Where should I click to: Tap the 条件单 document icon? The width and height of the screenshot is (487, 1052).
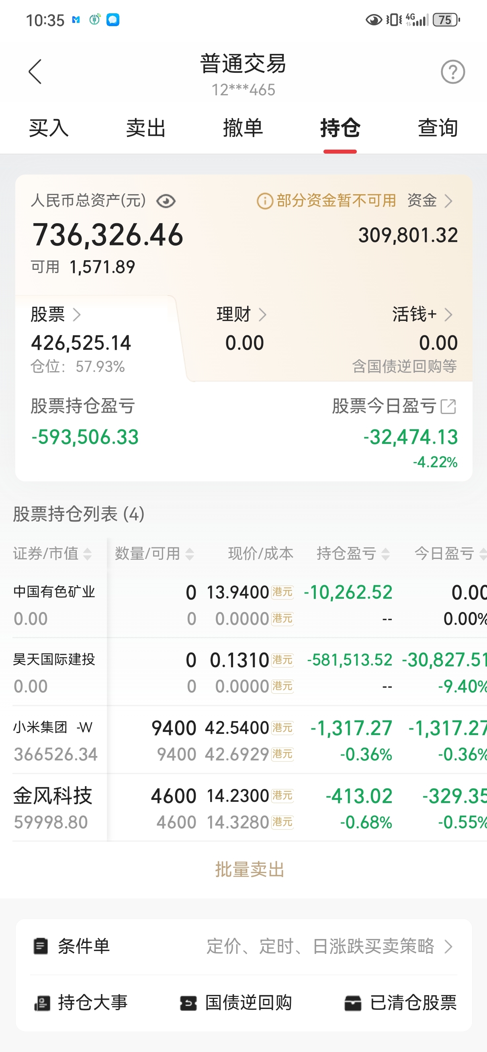point(41,946)
